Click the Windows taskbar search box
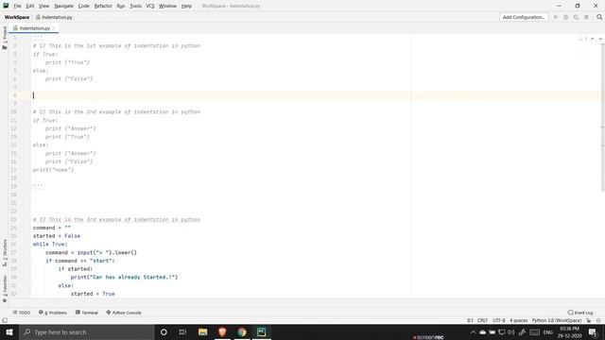The width and height of the screenshot is (605, 340). [86, 331]
